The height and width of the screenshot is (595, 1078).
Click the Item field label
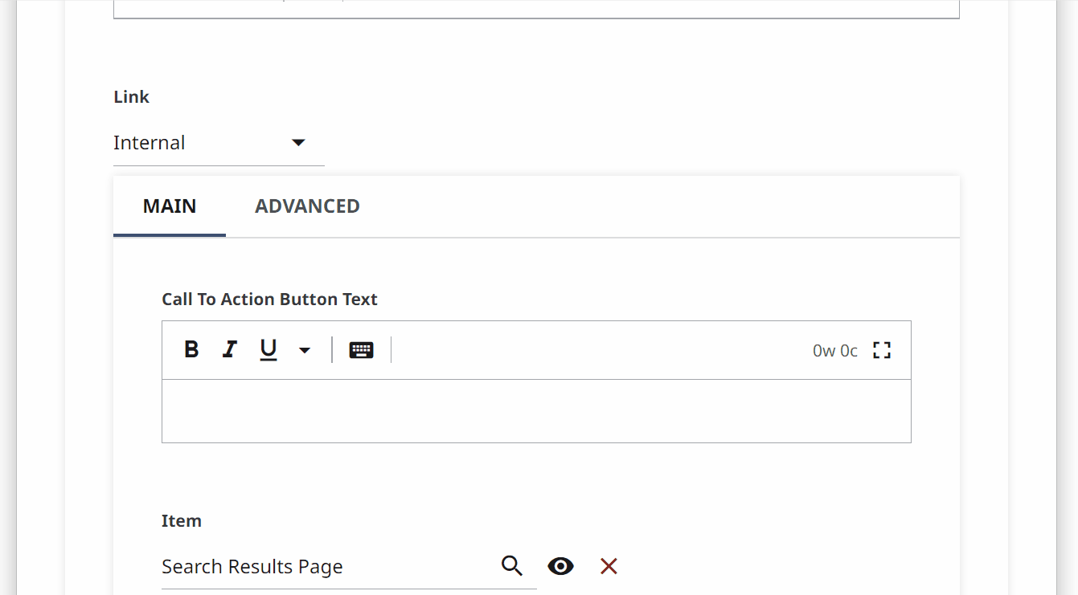(182, 521)
